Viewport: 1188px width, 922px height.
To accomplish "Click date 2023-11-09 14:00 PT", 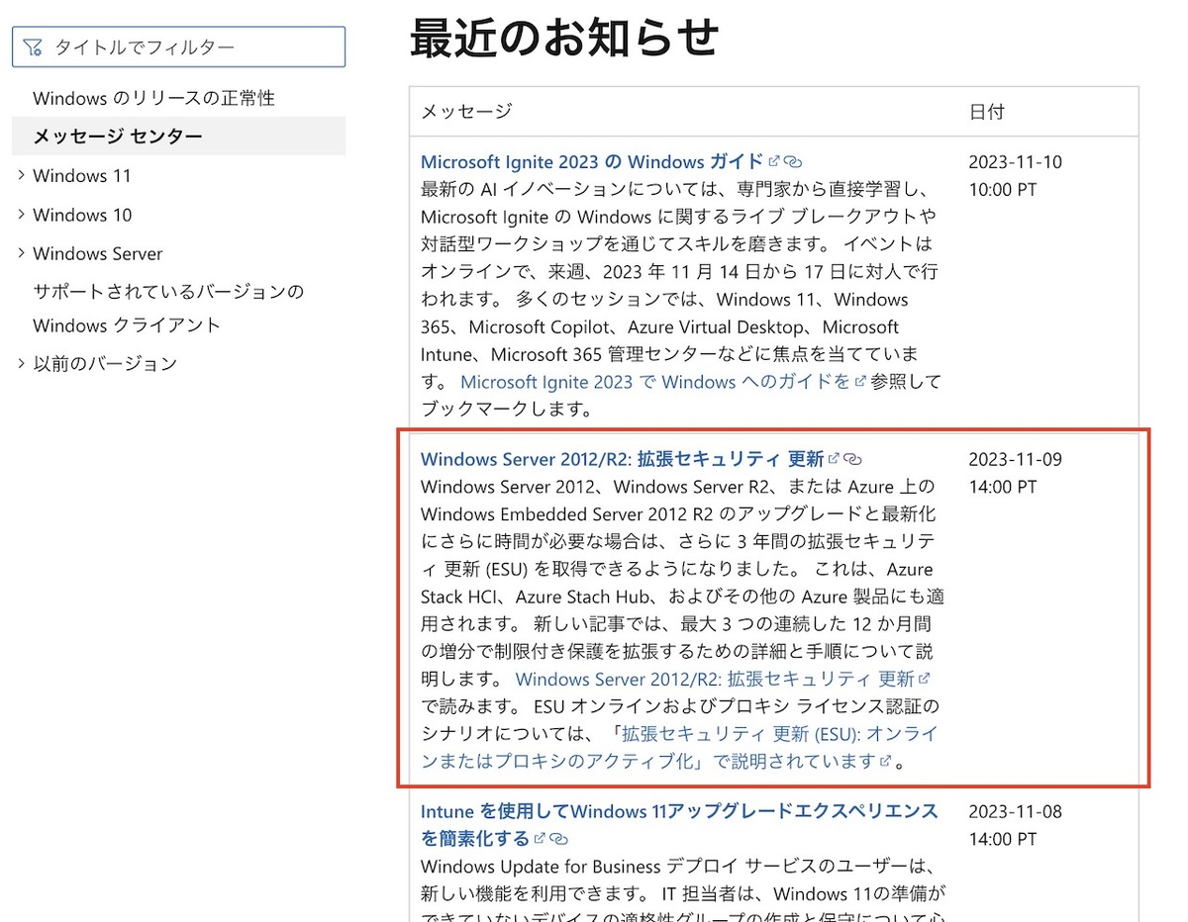I will tap(1015, 473).
